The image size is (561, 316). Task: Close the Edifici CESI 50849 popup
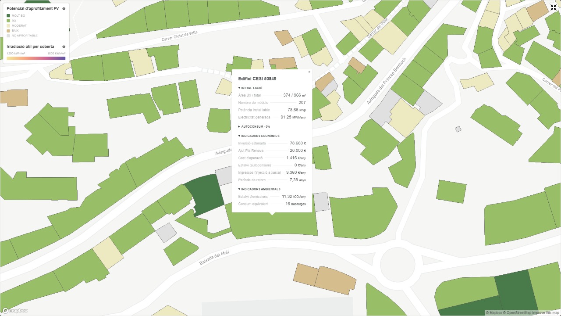tap(309, 72)
